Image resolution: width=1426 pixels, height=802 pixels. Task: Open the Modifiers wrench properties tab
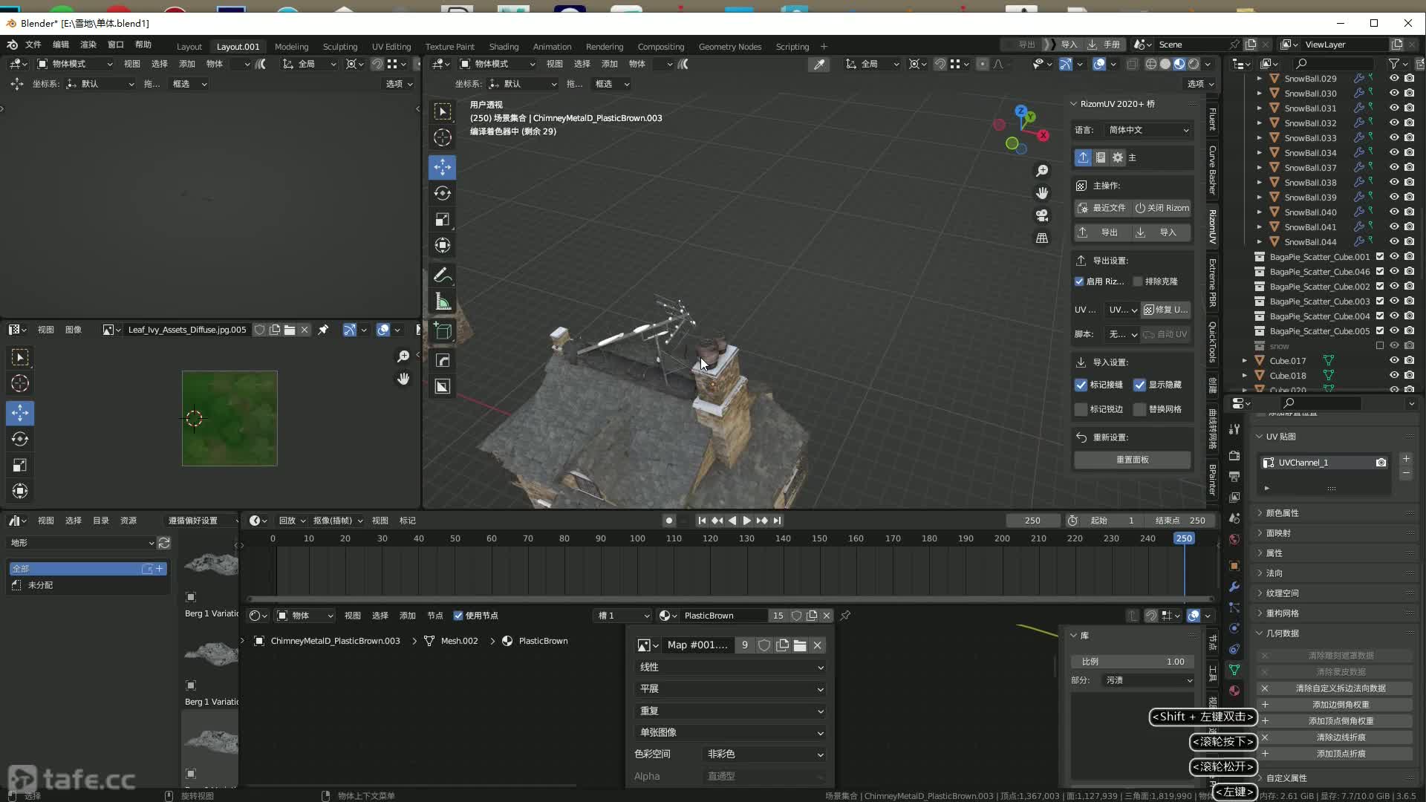pyautogui.click(x=1234, y=587)
